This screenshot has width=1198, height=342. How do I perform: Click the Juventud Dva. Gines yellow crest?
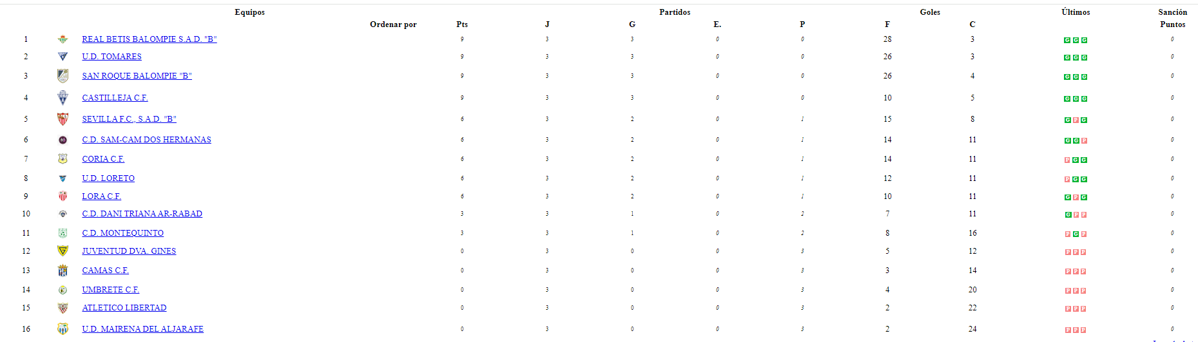pos(63,251)
